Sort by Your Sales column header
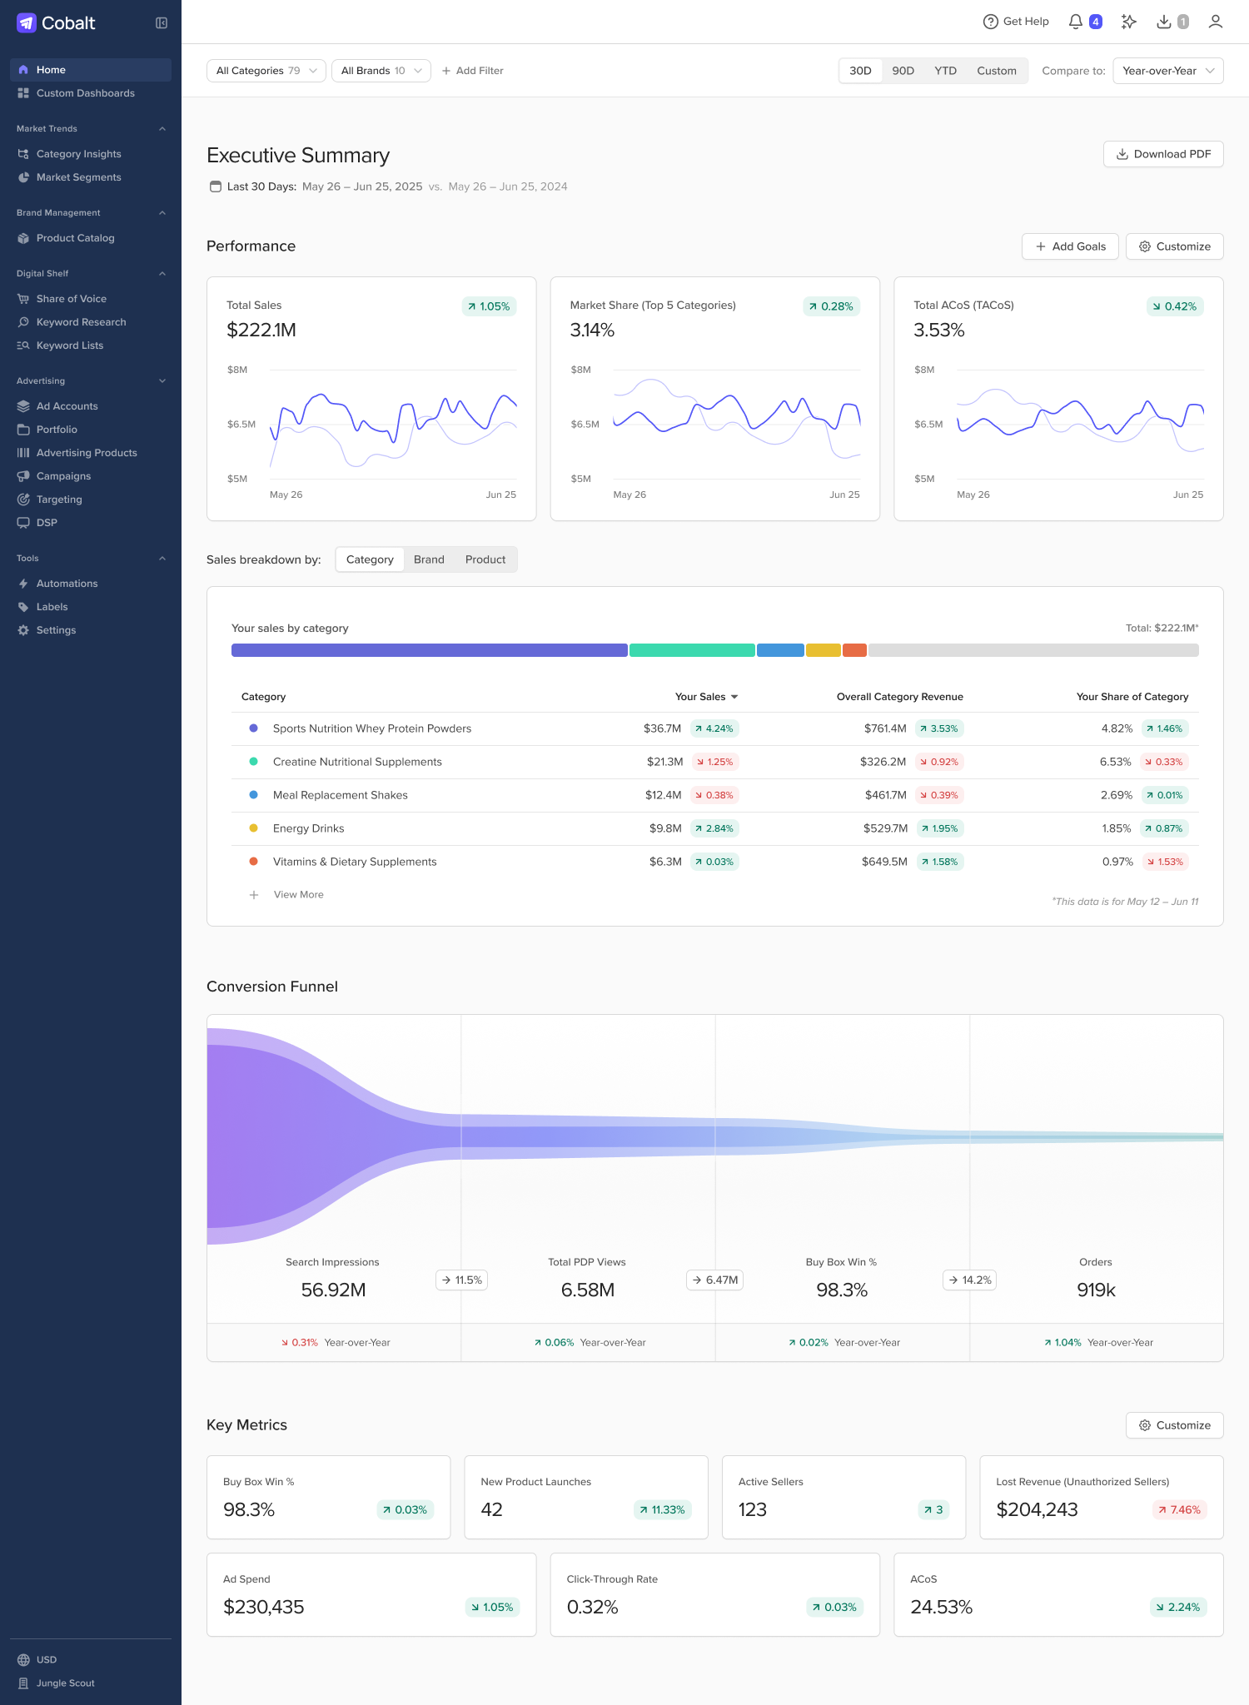This screenshot has width=1249, height=1705. click(x=706, y=697)
